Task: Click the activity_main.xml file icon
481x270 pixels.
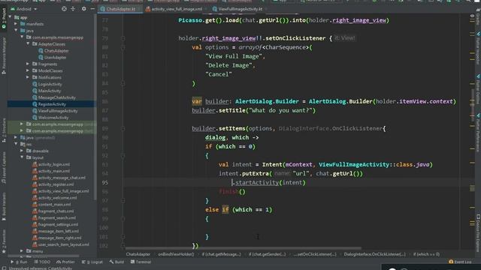Action: tap(35, 171)
